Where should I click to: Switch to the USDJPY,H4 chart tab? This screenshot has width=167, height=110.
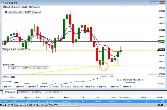coord(39,92)
